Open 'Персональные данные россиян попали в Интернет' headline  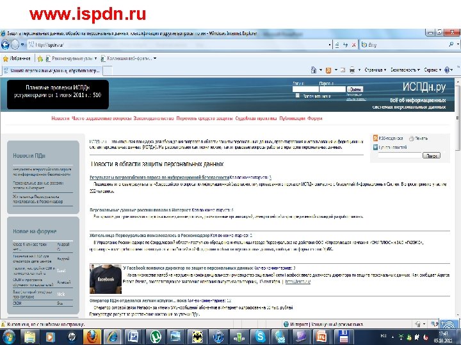(140, 210)
